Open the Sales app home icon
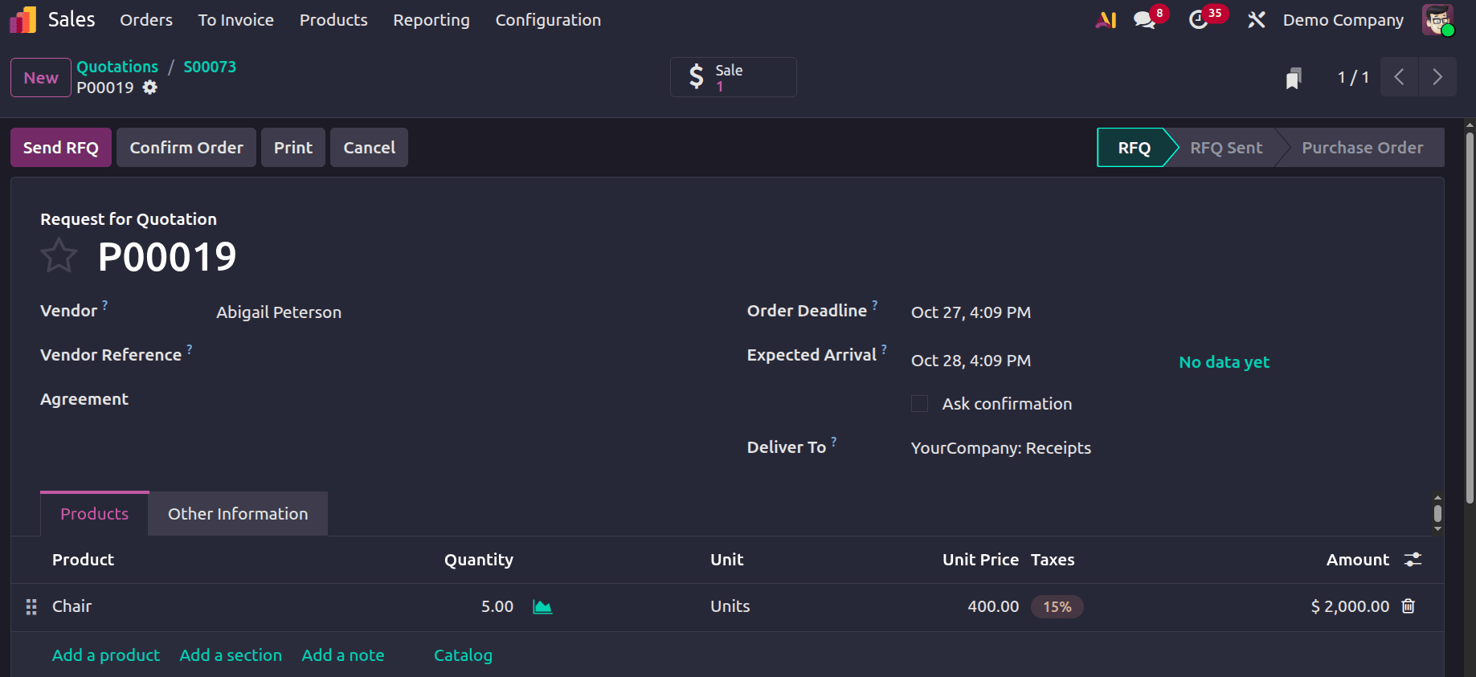Viewport: 1476px width, 677px height. coord(22,20)
